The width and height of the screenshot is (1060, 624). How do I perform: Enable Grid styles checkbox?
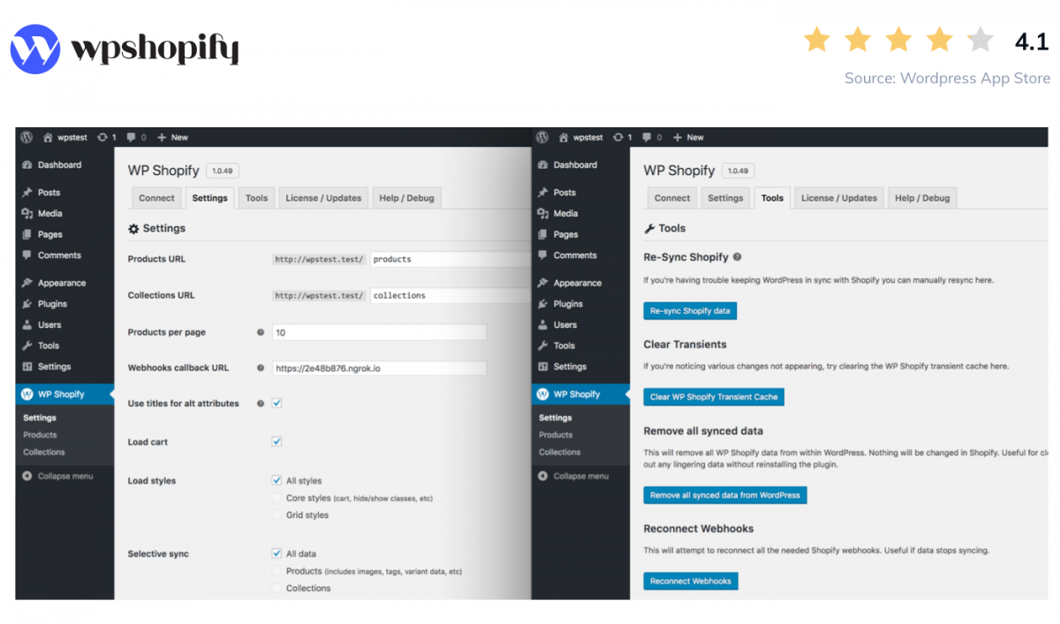point(276,514)
